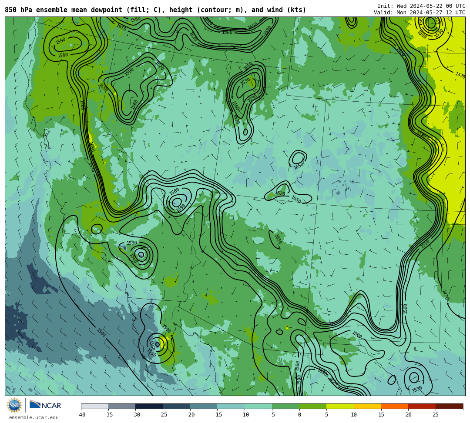
Task: Click the -15 to -10 color swatch
Action: 231,406
